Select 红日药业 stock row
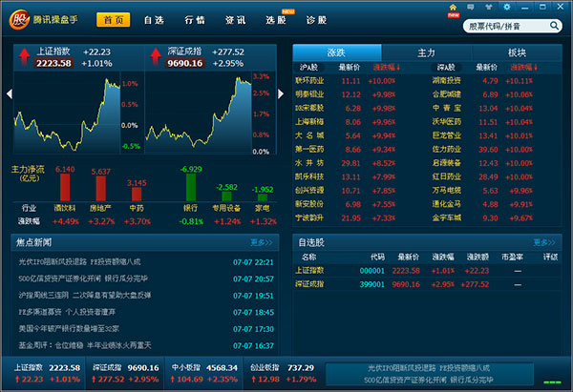Viewport: 573px width, 392px height. (482, 176)
